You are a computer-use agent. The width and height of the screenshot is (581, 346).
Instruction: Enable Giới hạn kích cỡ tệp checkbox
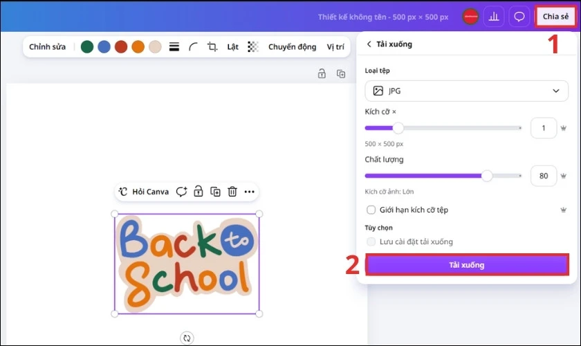[x=371, y=210]
